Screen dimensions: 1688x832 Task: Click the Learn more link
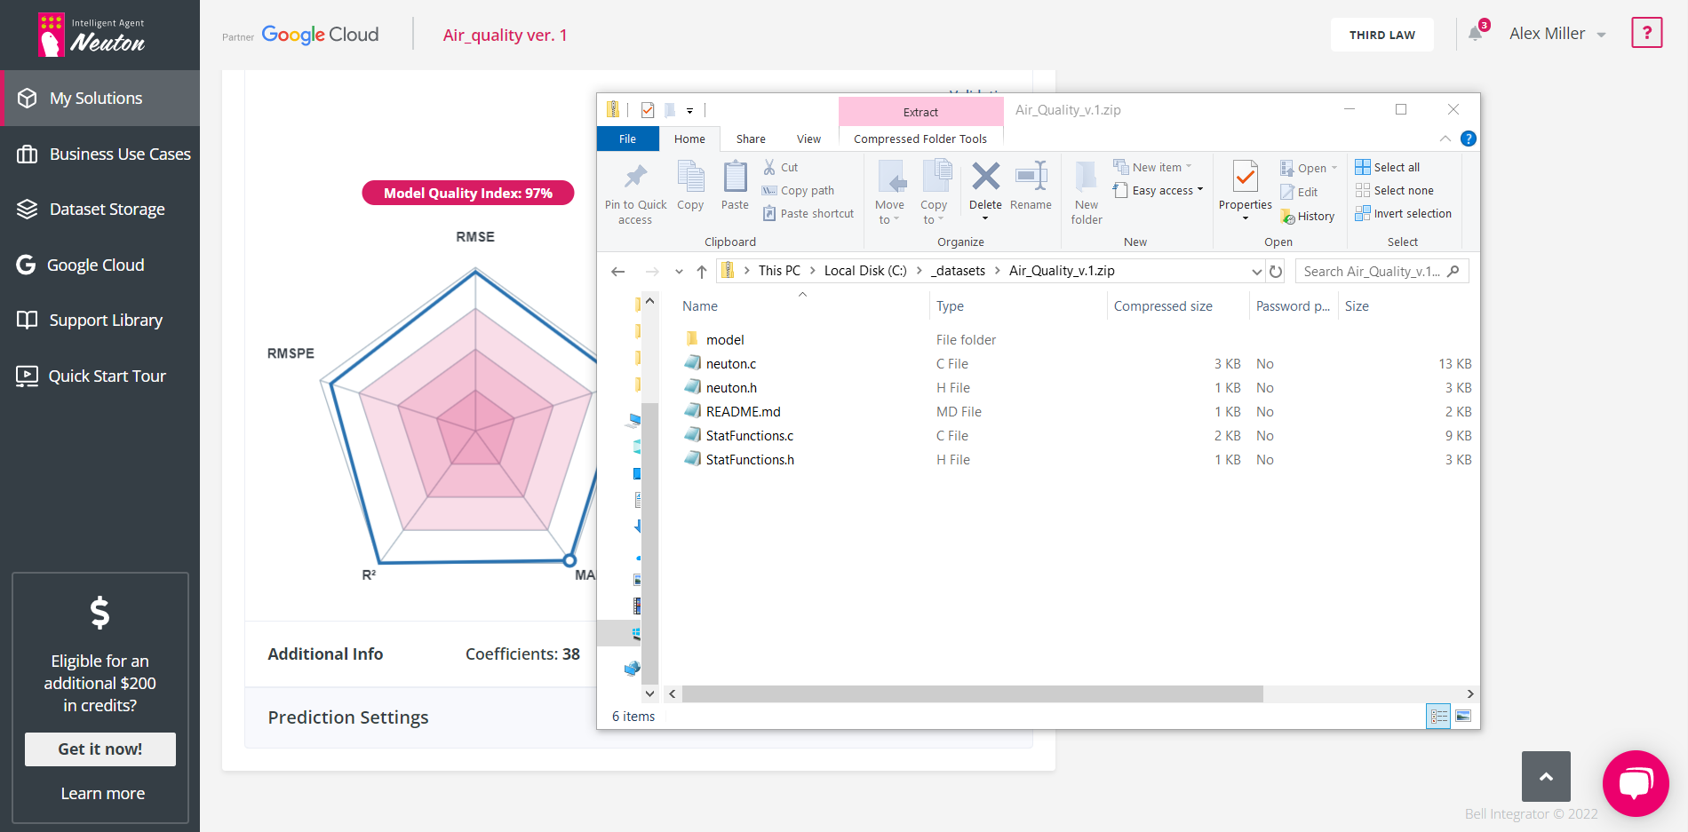point(103,793)
